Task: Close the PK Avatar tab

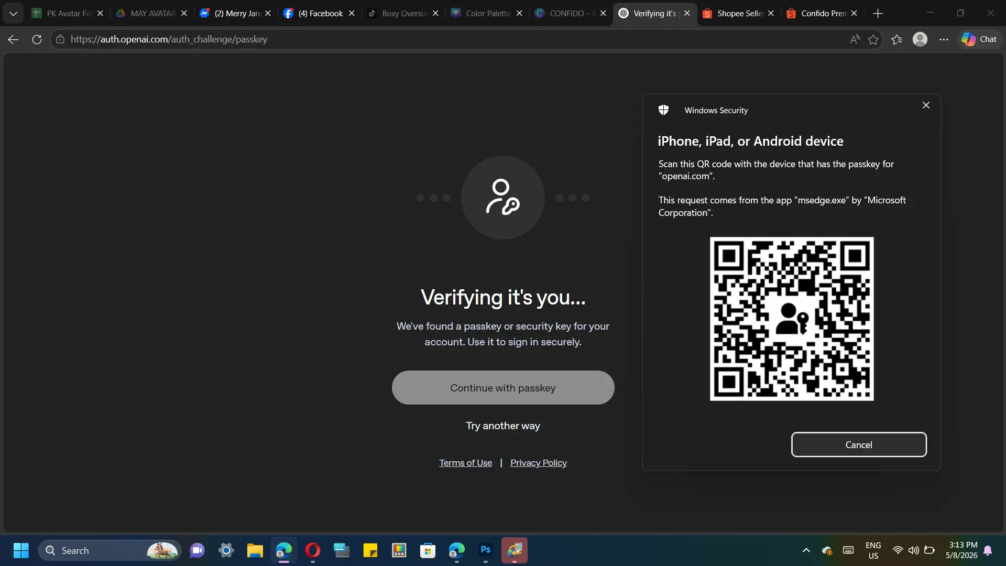Action: 100,14
